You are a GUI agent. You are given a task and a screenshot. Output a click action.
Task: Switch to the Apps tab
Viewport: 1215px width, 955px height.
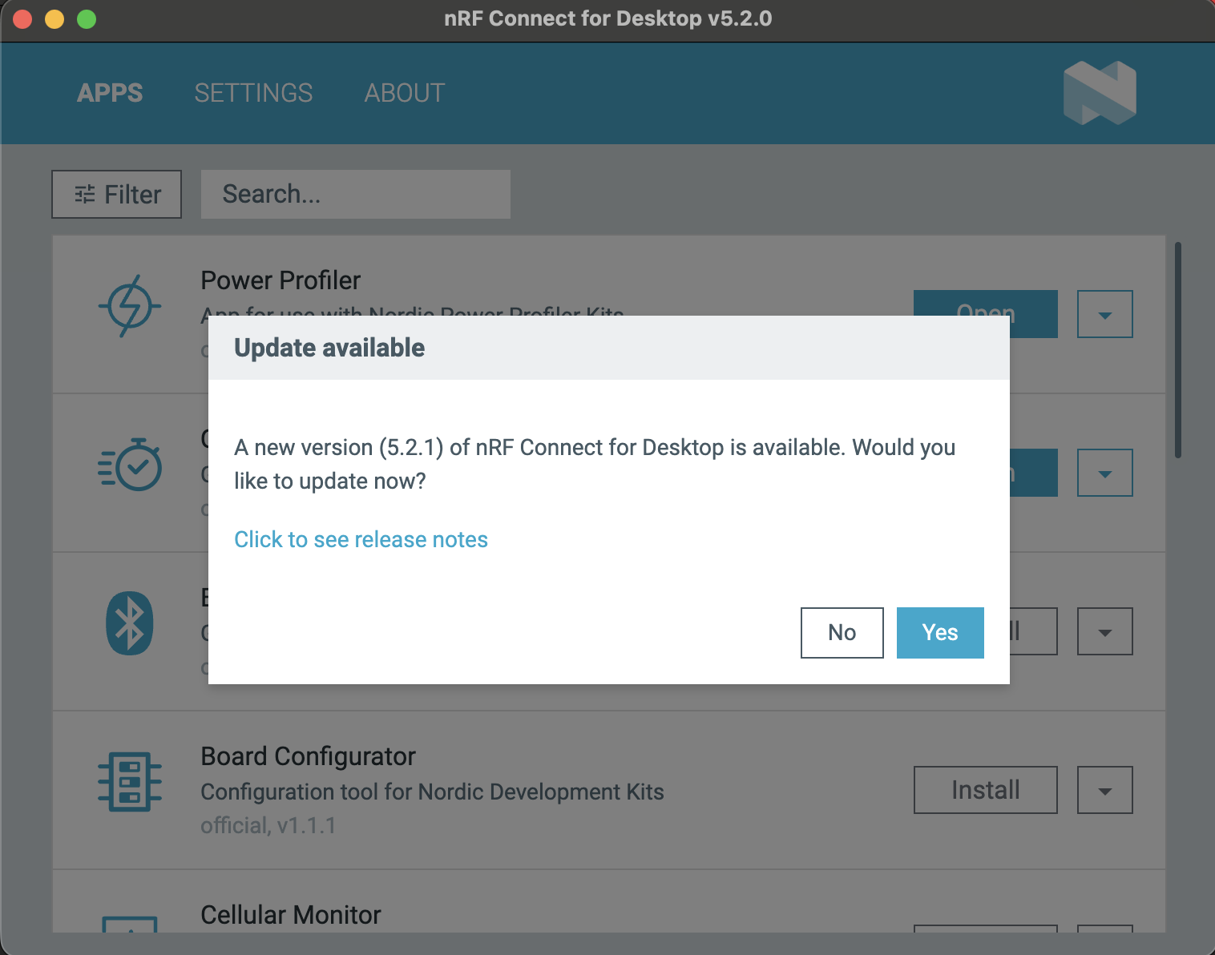coord(110,93)
